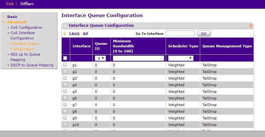Tick the select-all checkbox in header row

[65, 58]
